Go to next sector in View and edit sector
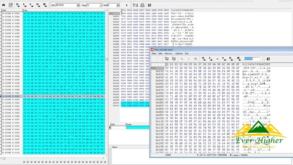Viewport: 293px width, 165px height. tap(224, 59)
